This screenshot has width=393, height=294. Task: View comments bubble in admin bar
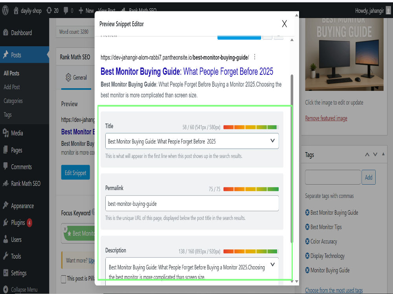point(68,11)
